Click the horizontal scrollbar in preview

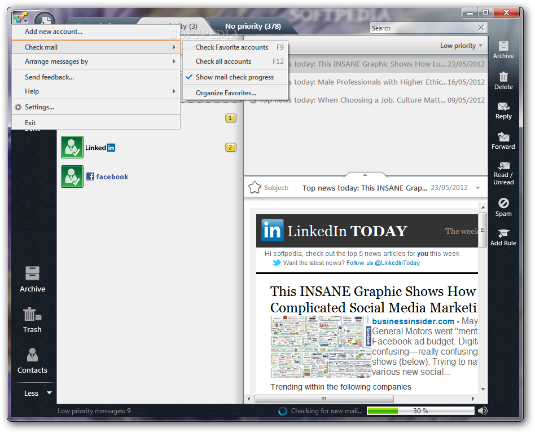324,399
